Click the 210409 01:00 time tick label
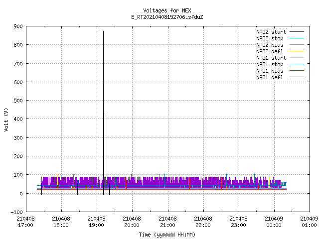Screen dimensions: 319x239 [309, 222]
